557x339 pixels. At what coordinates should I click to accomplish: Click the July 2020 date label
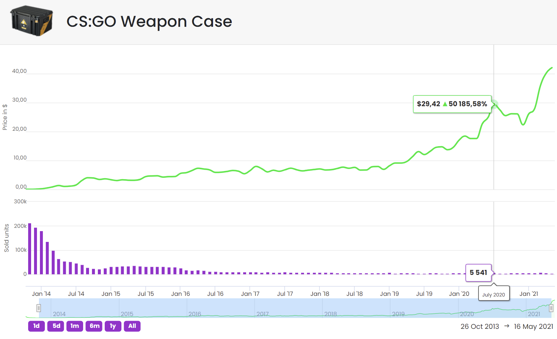coord(494,295)
